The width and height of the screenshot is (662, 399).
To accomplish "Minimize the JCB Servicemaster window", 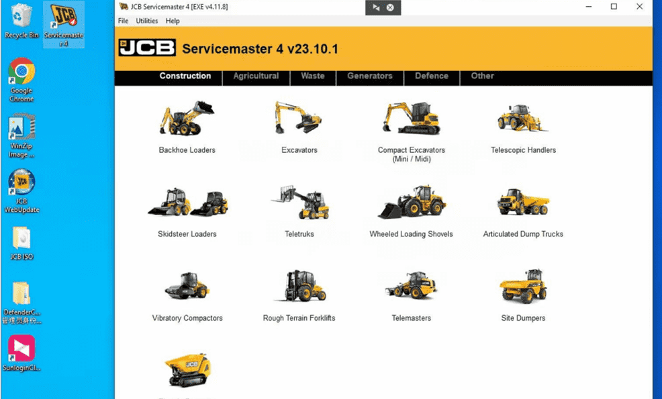I will (589, 7).
